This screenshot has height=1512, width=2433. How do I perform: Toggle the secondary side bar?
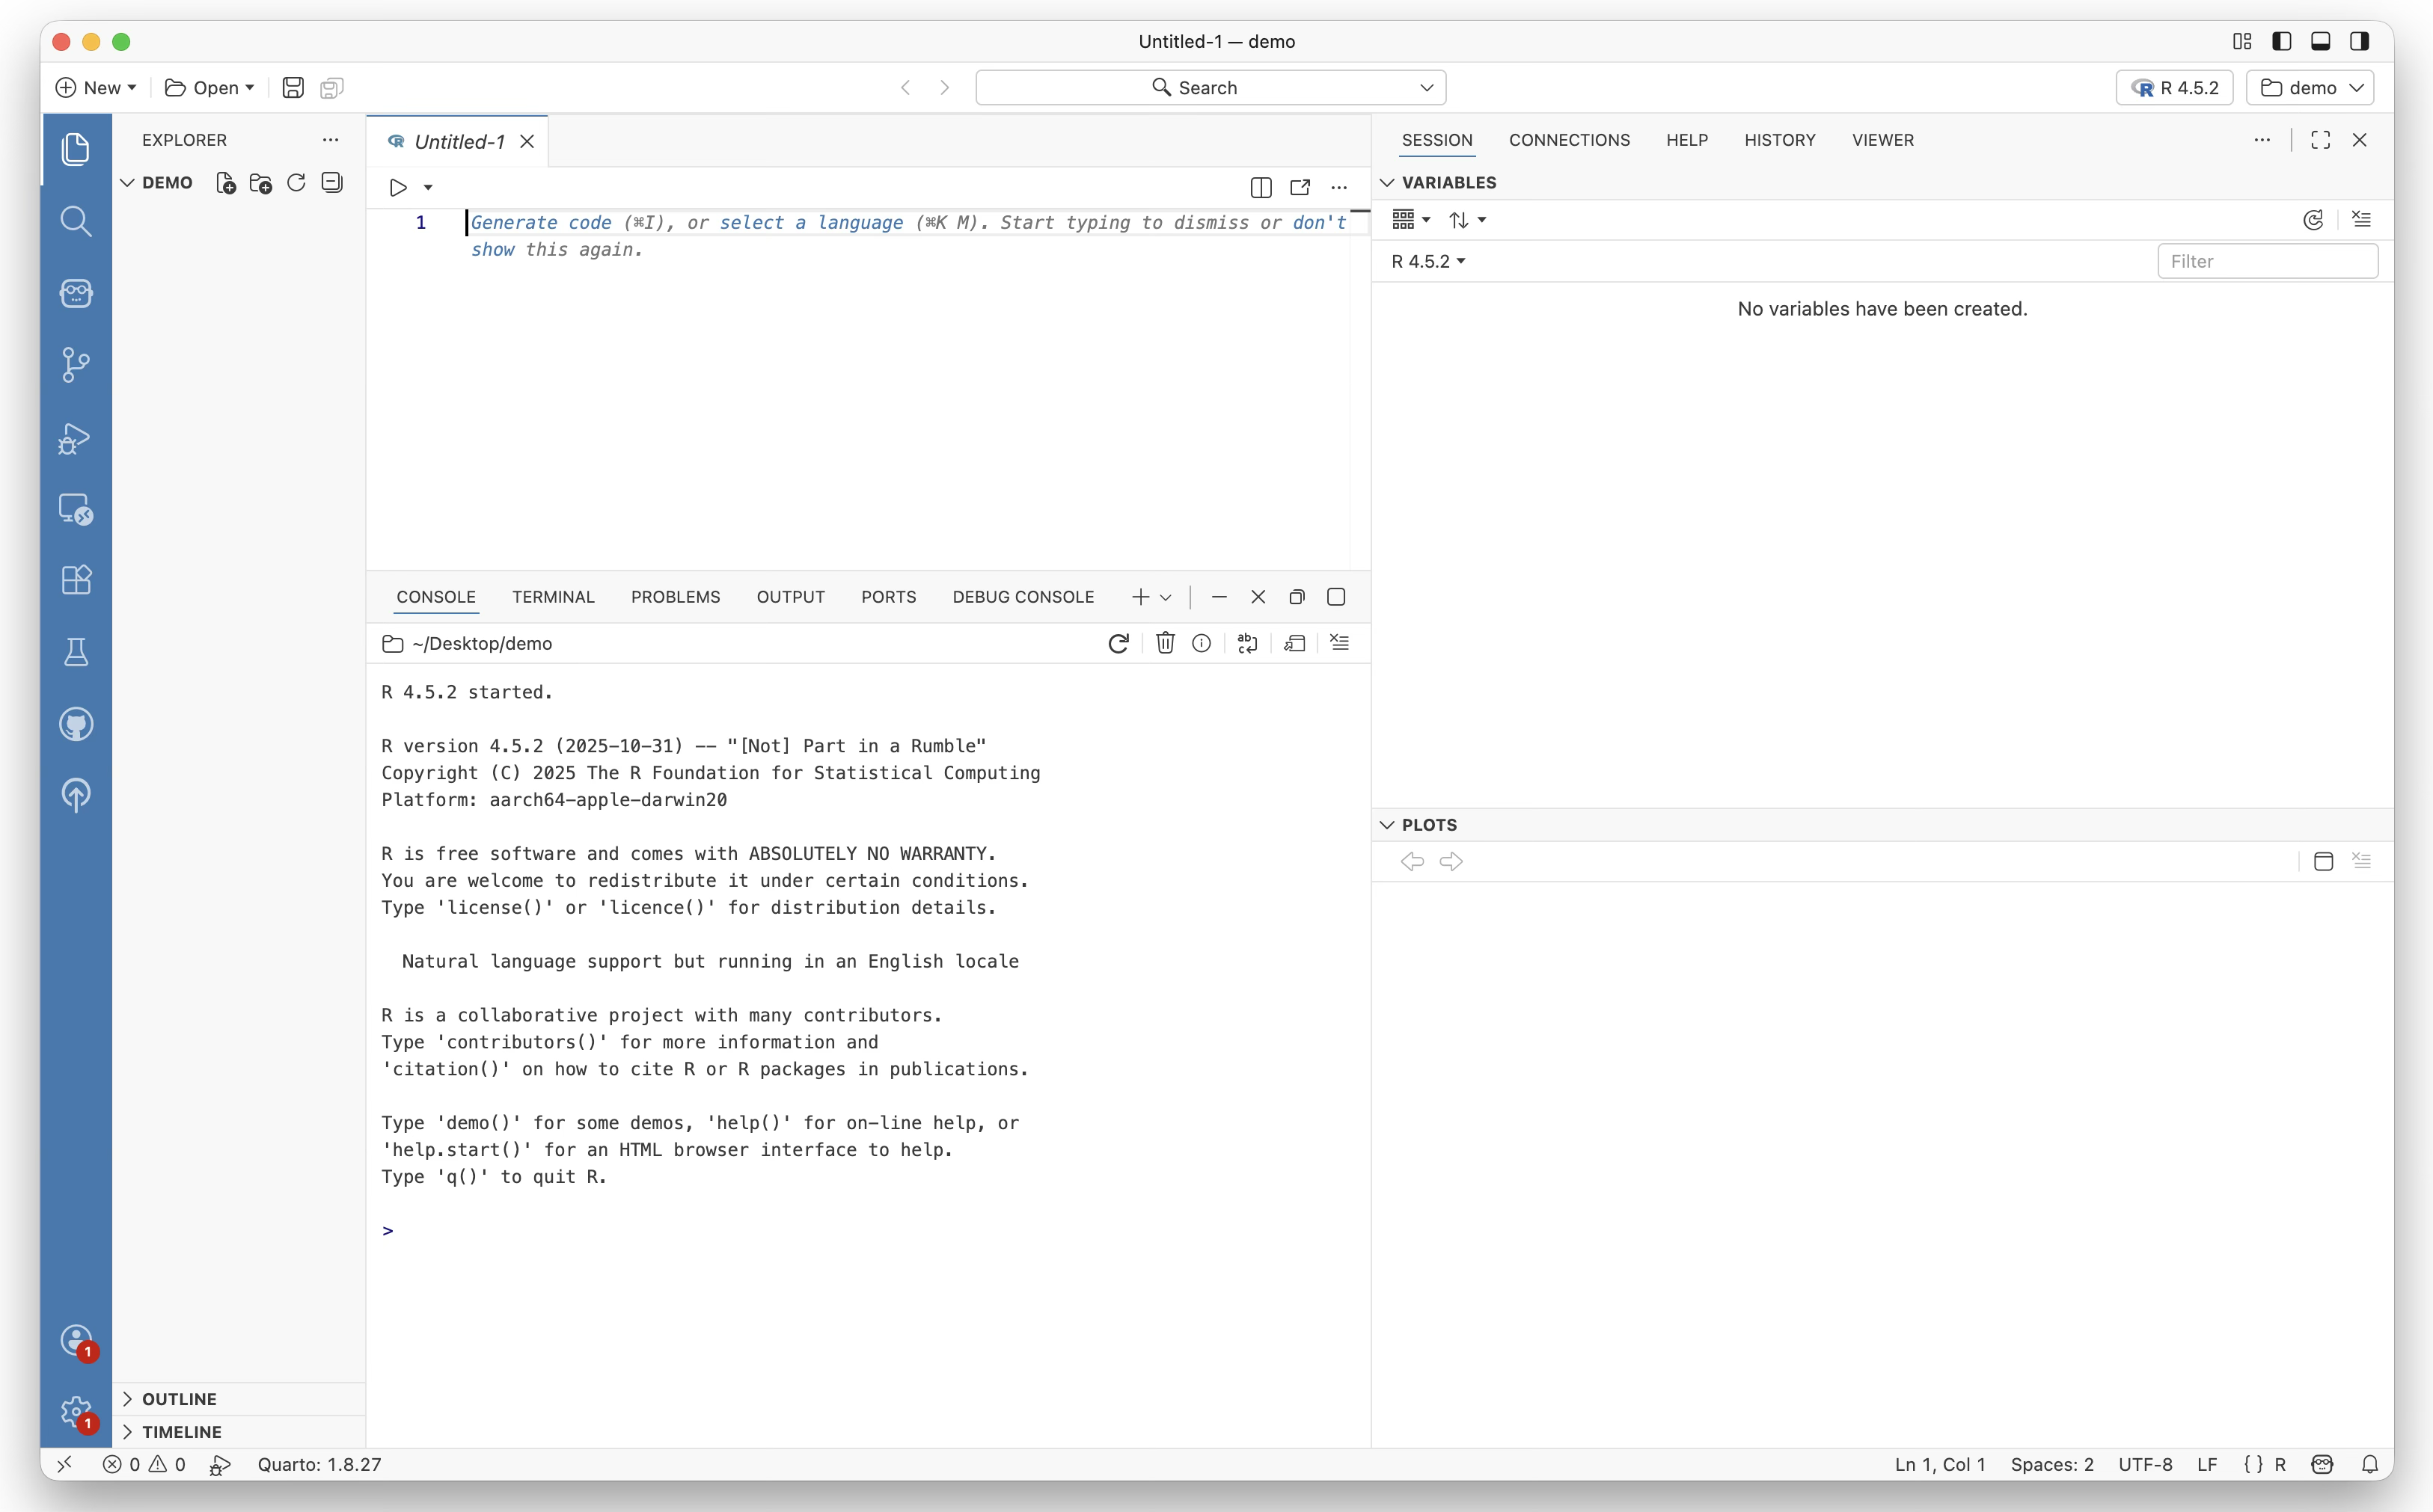[x=2359, y=41]
